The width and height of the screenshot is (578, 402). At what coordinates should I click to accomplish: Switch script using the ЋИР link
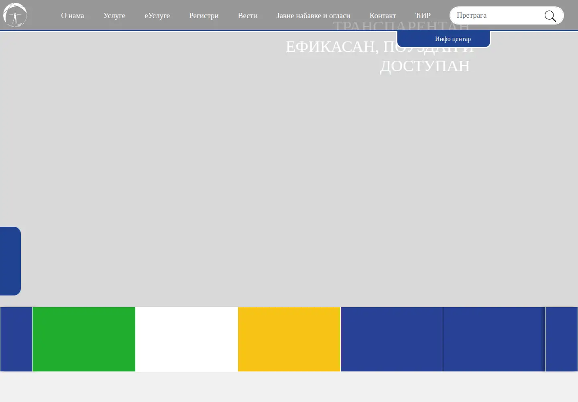click(423, 16)
